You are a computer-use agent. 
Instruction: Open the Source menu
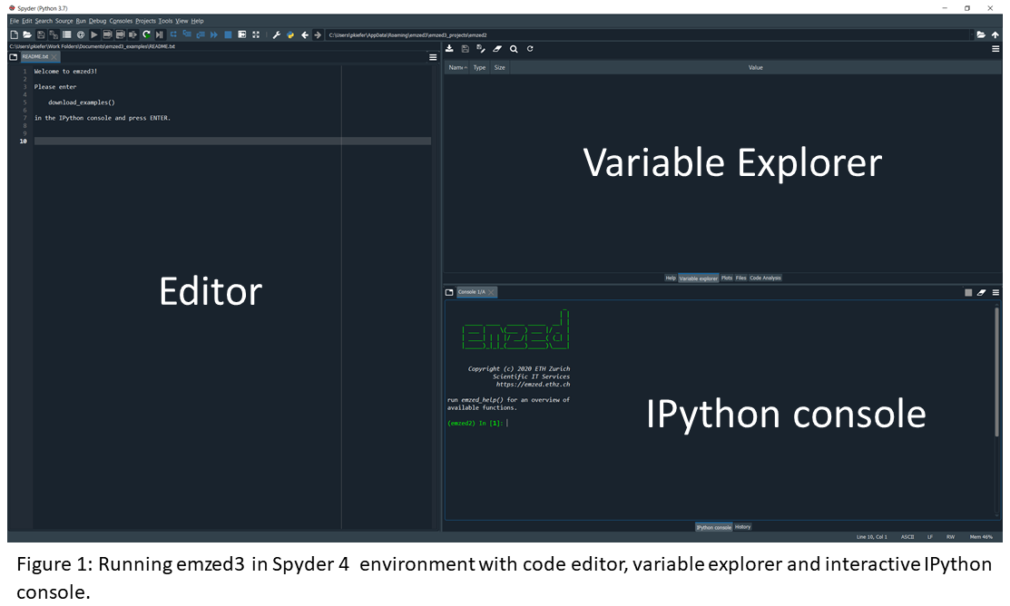click(x=64, y=21)
